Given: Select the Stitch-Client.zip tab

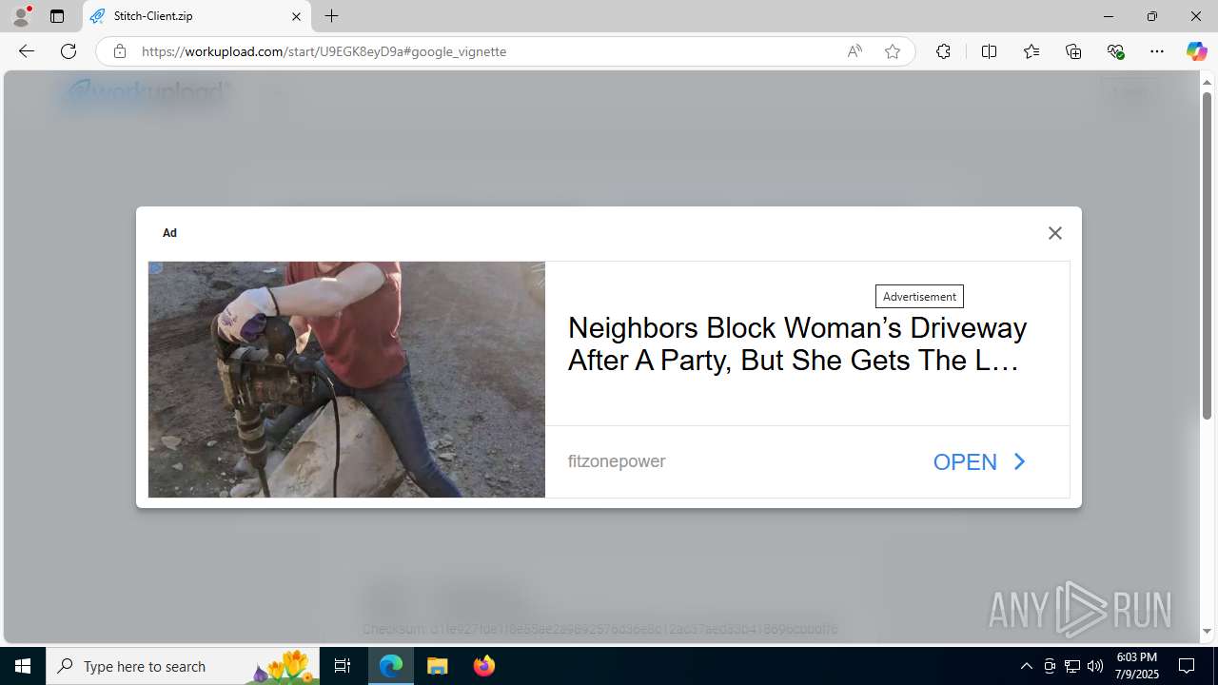Looking at the screenshot, I should (197, 16).
